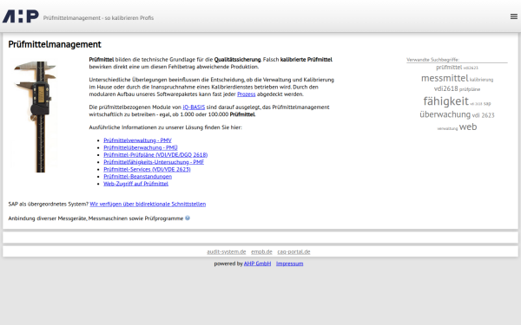The height and width of the screenshot is (325, 521).
Task: Visit audit-system.de footer link
Action: point(227,251)
